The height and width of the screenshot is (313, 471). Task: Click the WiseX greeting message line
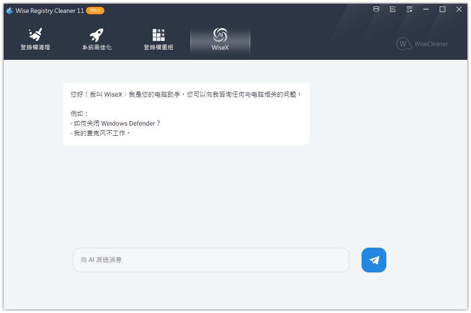click(186, 94)
